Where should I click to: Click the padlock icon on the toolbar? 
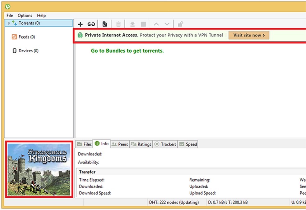(180, 24)
